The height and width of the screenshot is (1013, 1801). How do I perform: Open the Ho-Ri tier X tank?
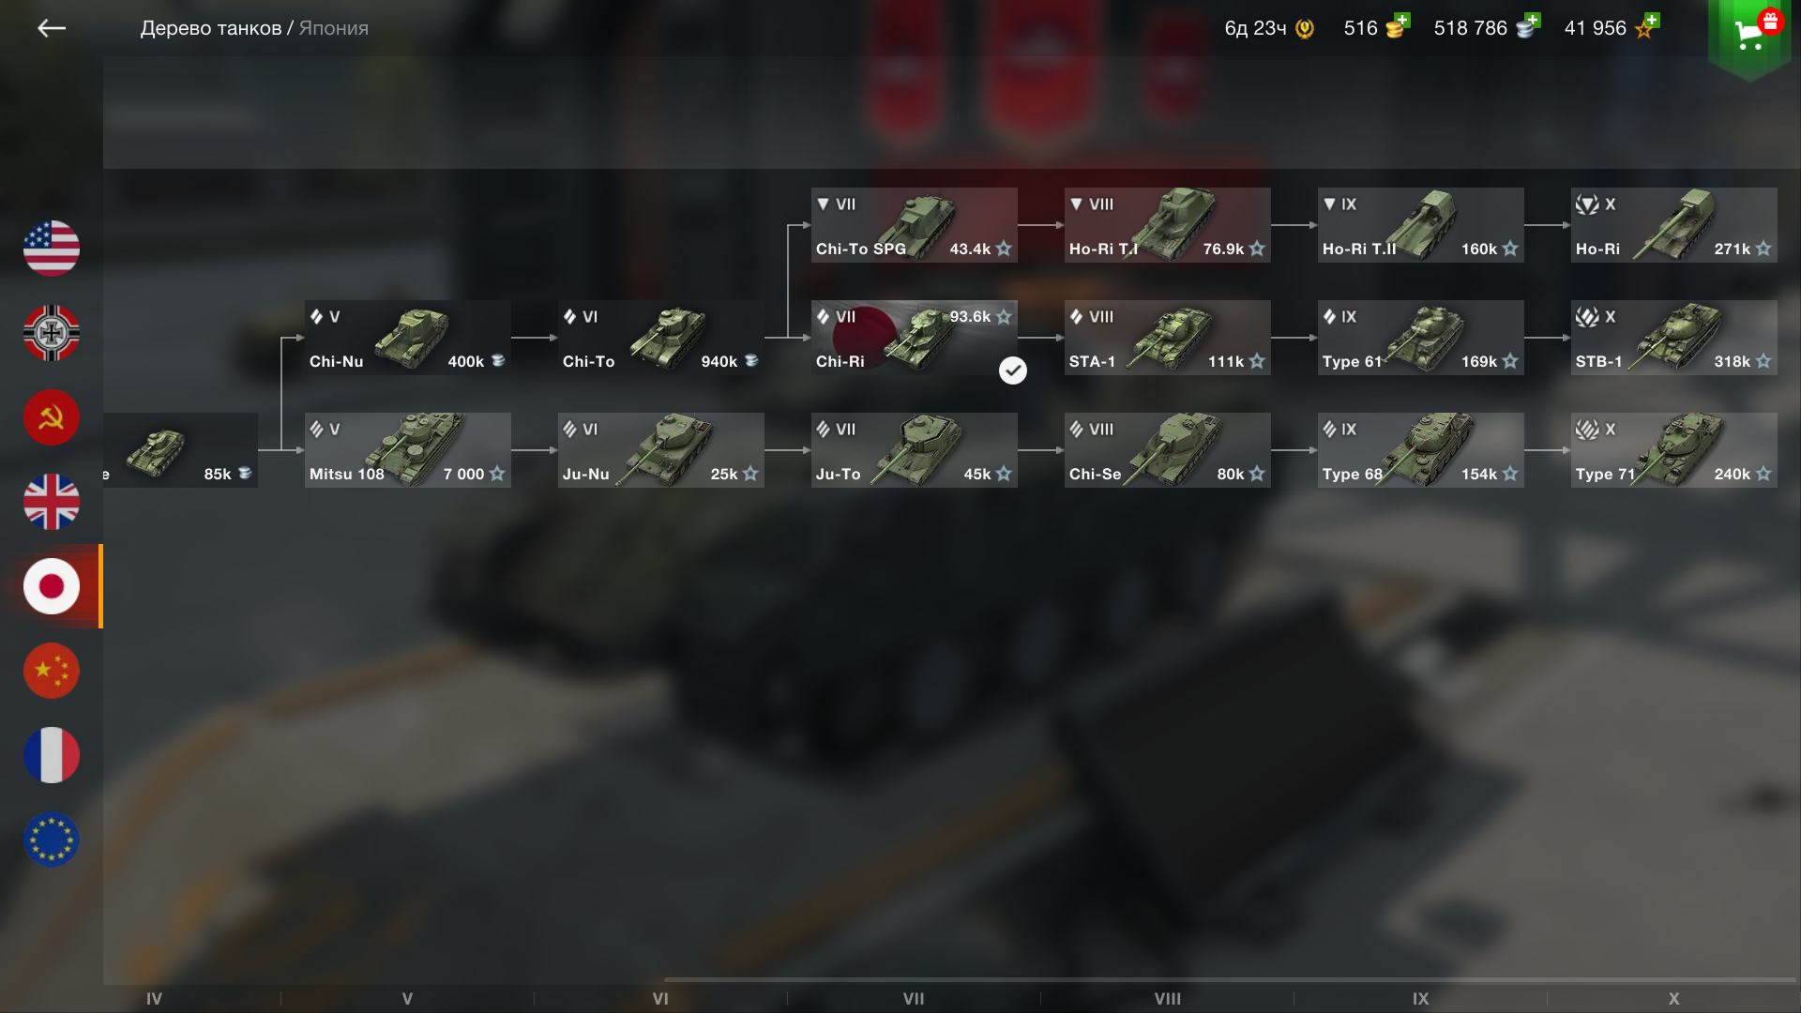[x=1674, y=225]
